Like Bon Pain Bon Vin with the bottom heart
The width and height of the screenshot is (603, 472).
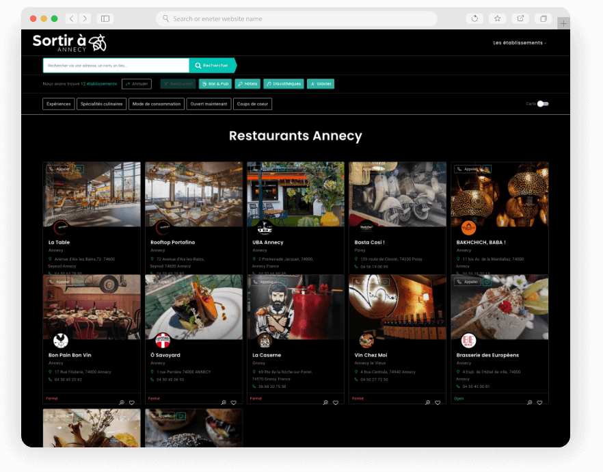point(132,402)
